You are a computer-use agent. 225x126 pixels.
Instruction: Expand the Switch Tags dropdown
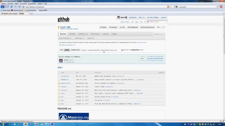pyautogui.click(x=80, y=38)
